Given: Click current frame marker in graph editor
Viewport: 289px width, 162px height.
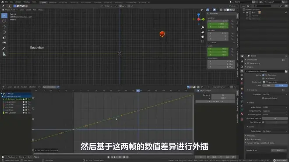Looking at the screenshot, I should 138,91.
